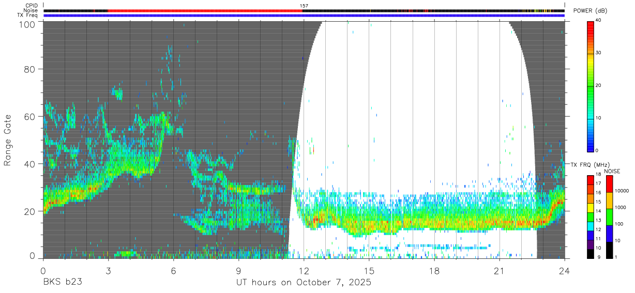Select the cyan segment of the TX FRQ colorbar
The height and width of the screenshot is (293, 635).
point(591,226)
